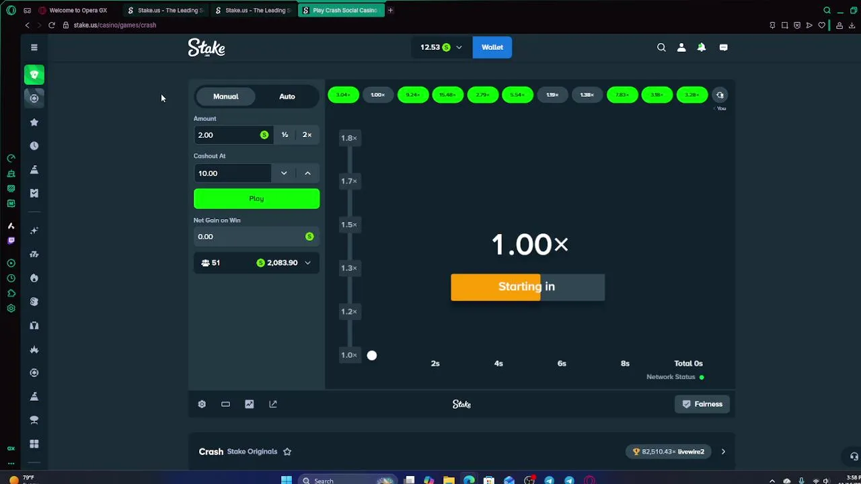Open the user account profile icon

point(681,47)
